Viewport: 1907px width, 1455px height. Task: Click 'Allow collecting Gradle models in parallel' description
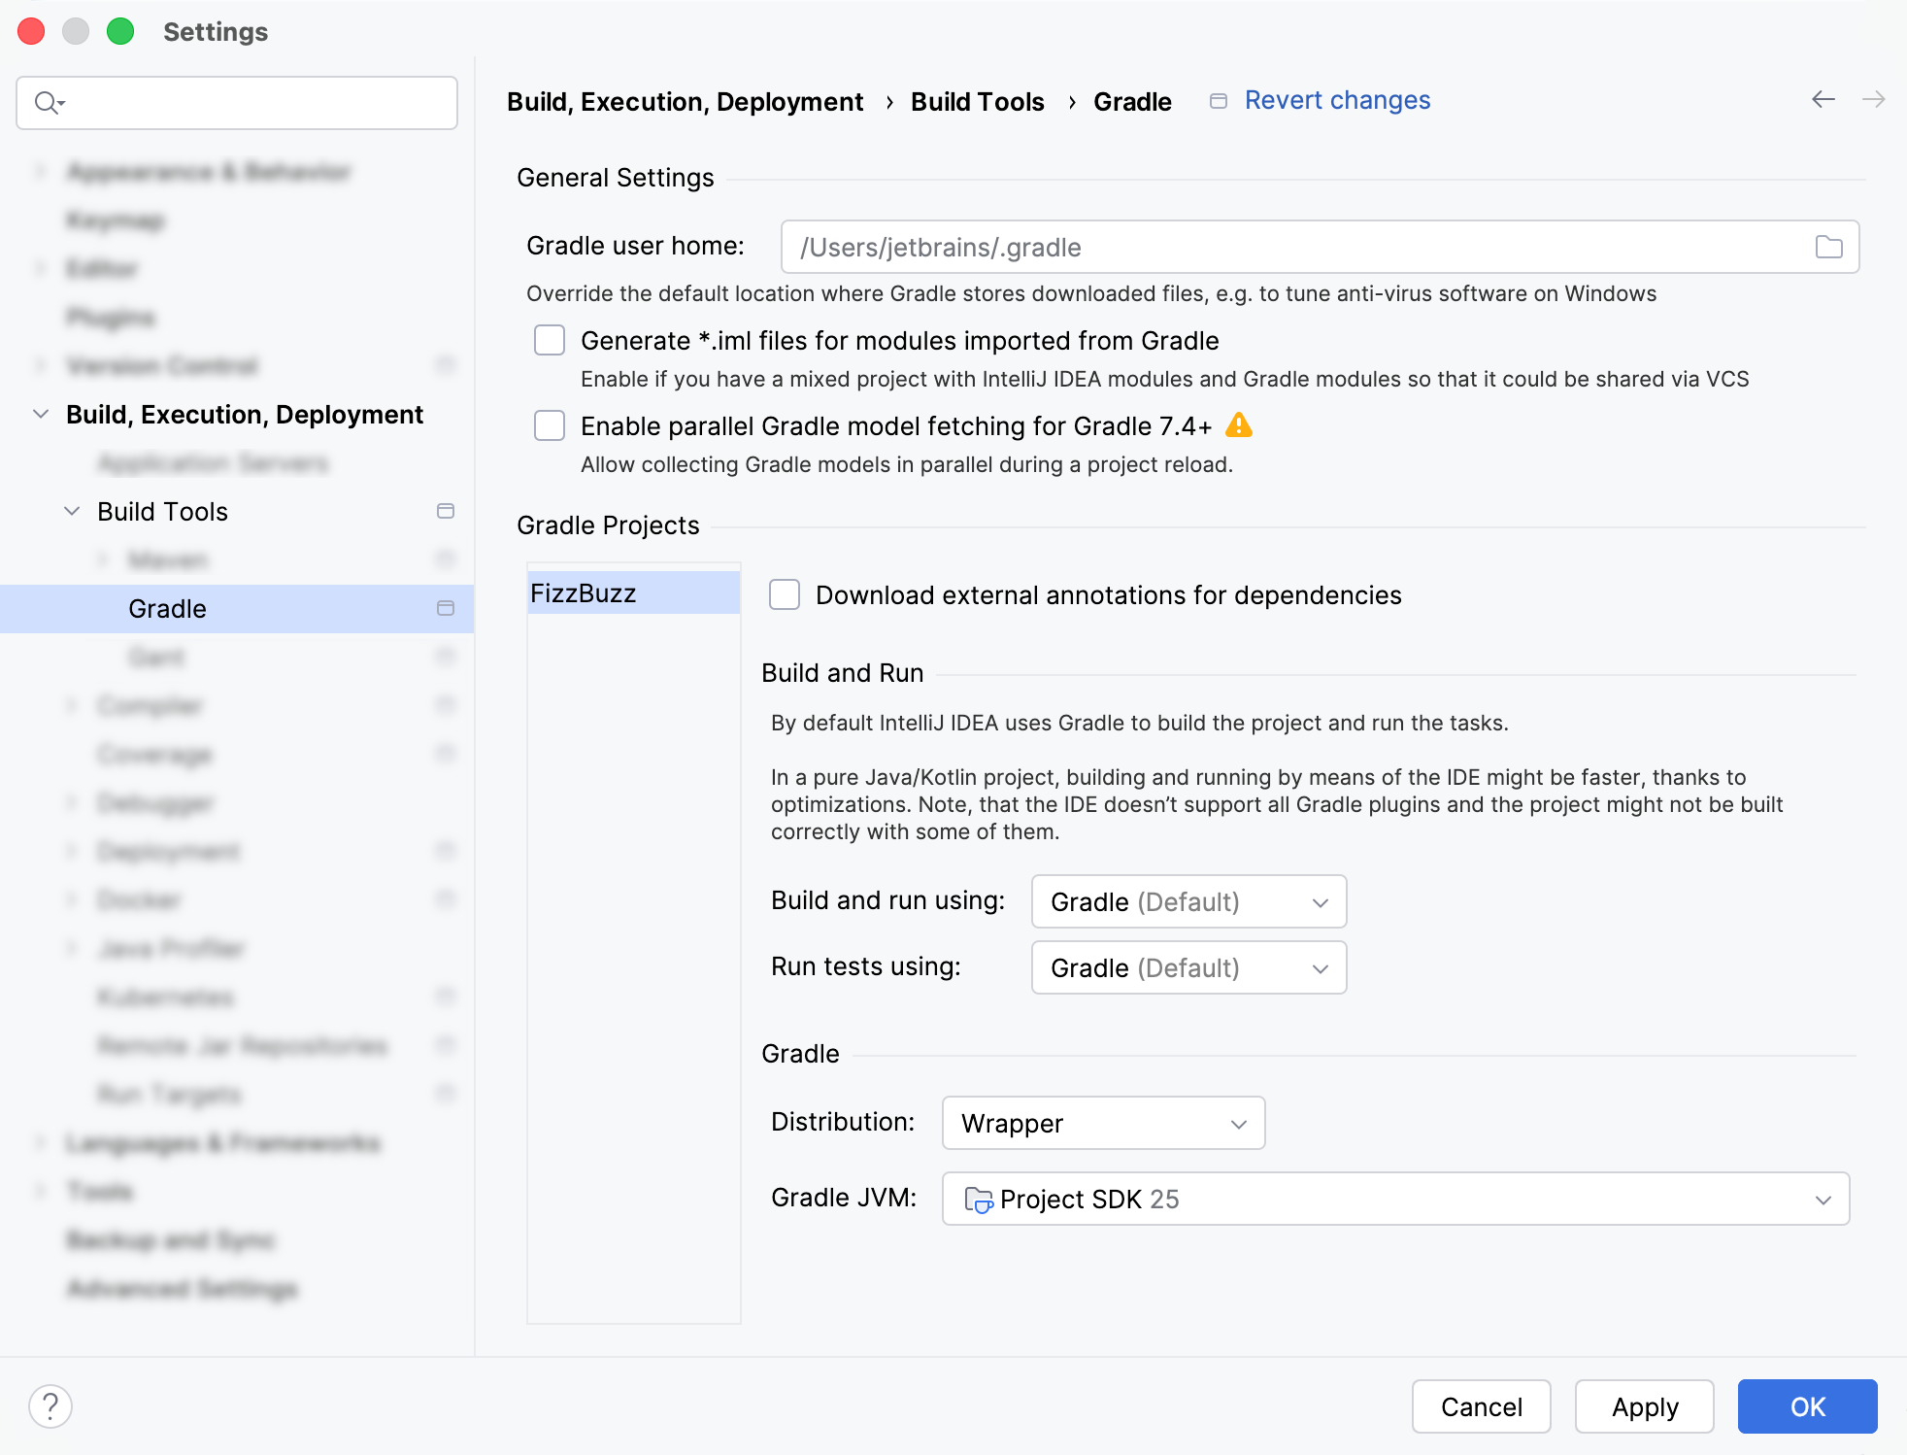coord(906,464)
